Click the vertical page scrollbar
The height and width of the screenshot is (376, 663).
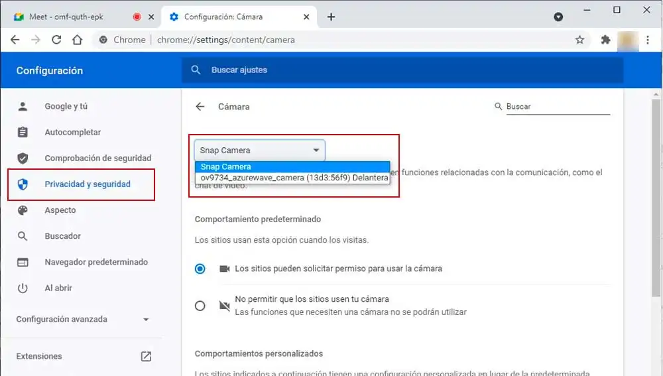pyautogui.click(x=656, y=198)
